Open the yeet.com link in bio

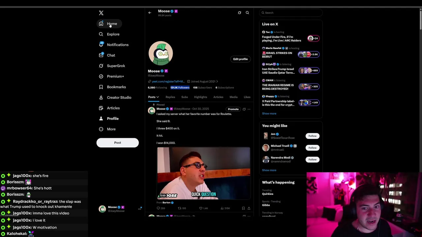(x=168, y=82)
